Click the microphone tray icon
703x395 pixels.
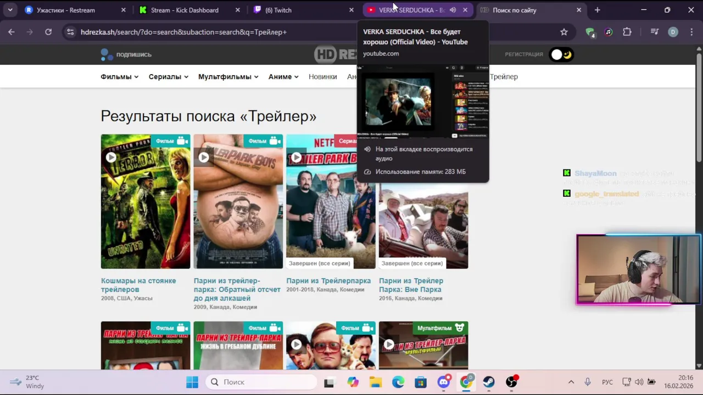tap(588, 382)
